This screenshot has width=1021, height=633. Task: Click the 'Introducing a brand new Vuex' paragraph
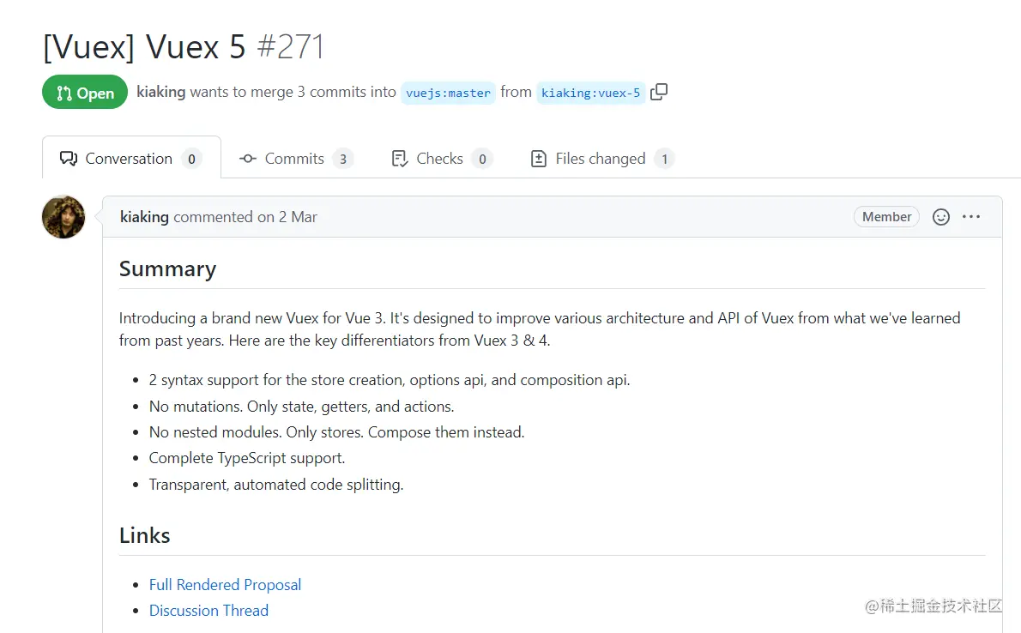point(540,329)
